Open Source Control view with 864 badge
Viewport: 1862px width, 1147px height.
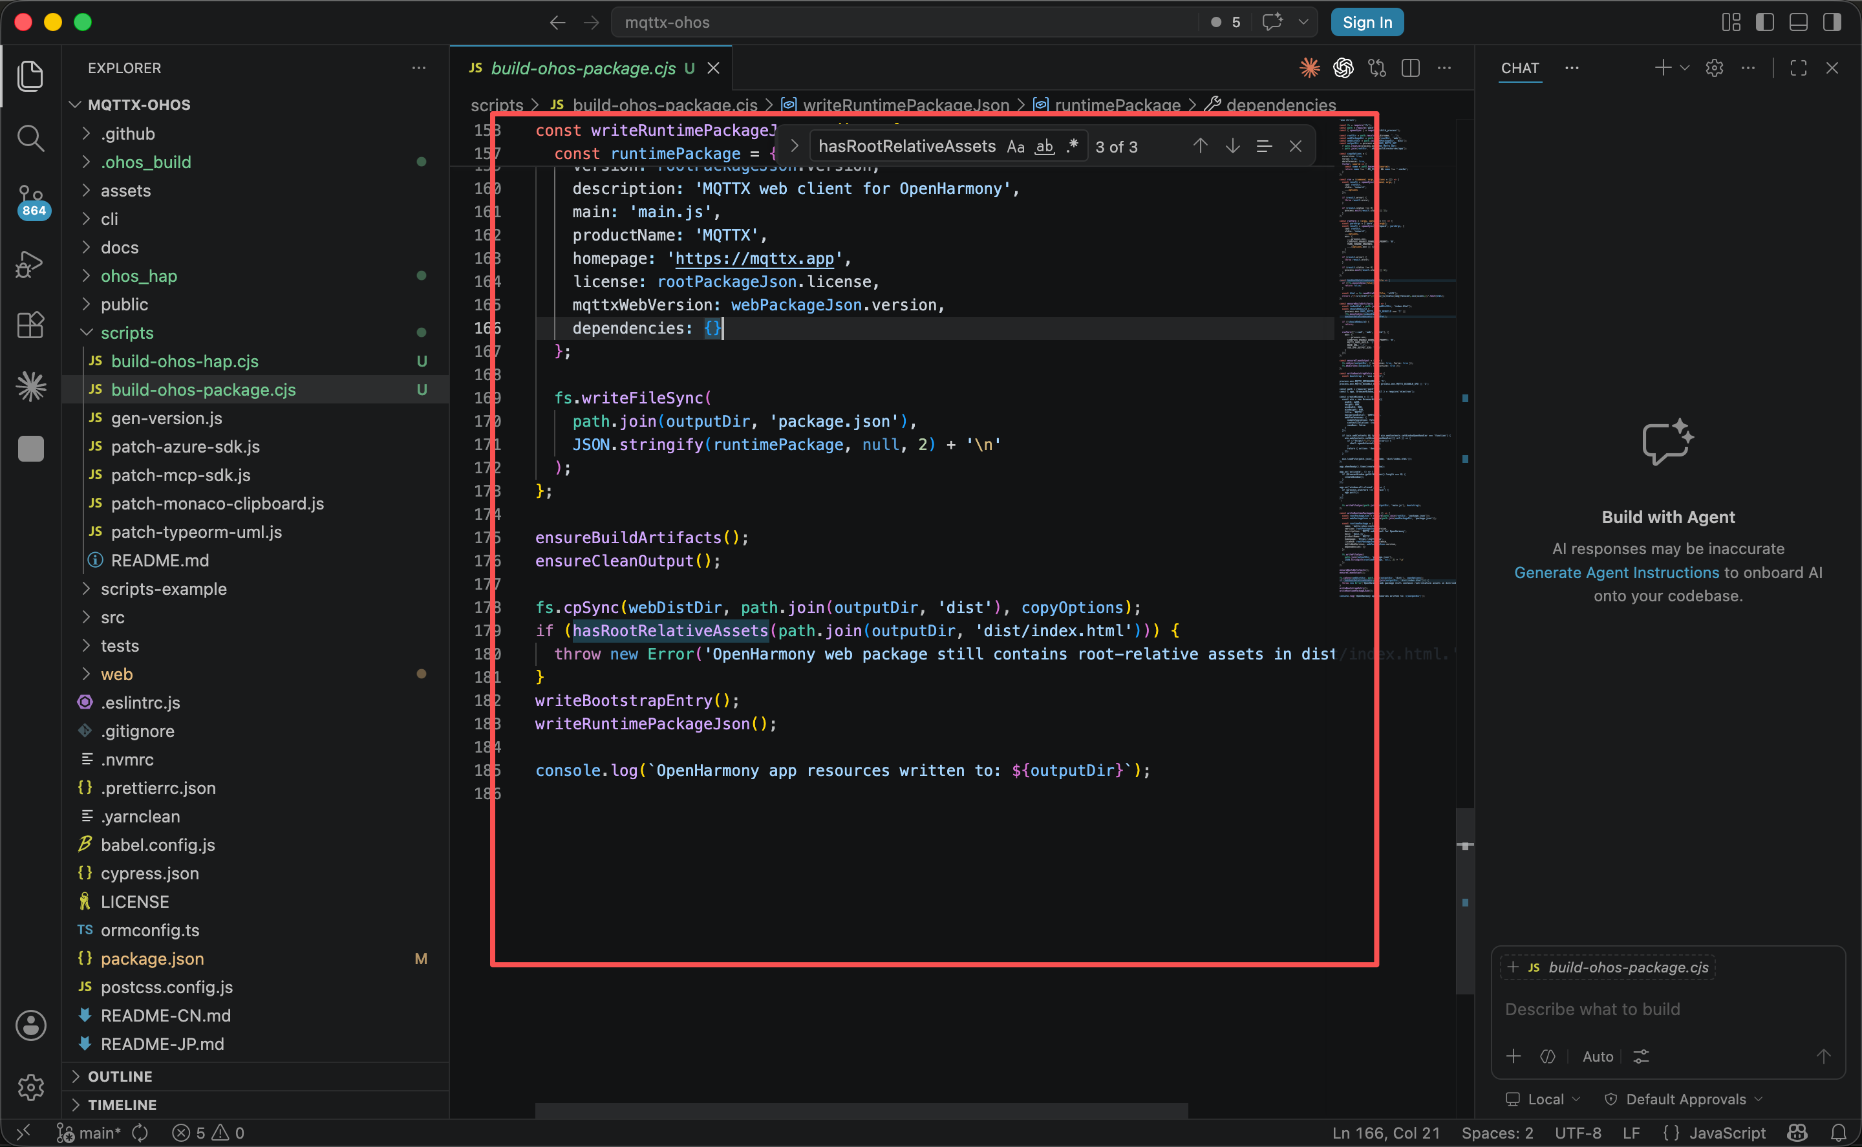click(x=31, y=201)
